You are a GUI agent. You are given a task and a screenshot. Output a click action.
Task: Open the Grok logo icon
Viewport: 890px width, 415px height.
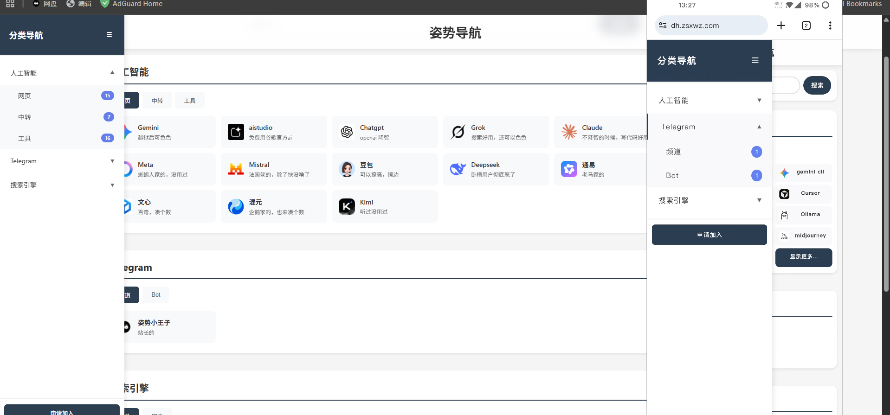(458, 132)
